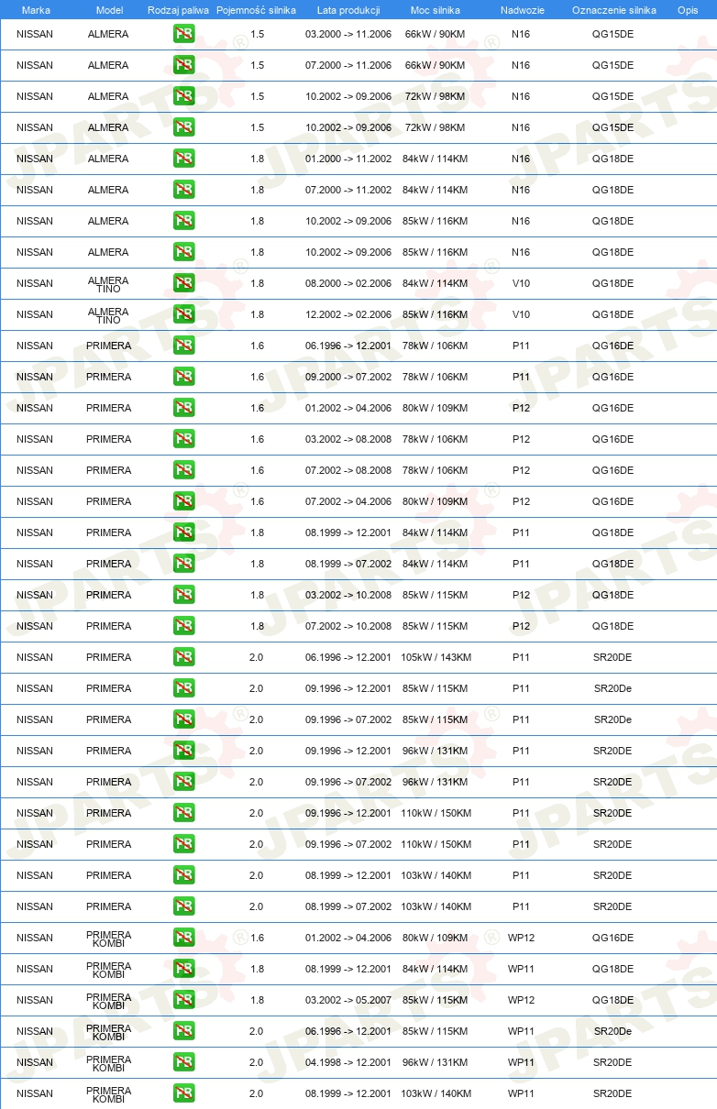The width and height of the screenshot is (717, 1109).
Task: Click the Marka column header
Action: (x=36, y=10)
